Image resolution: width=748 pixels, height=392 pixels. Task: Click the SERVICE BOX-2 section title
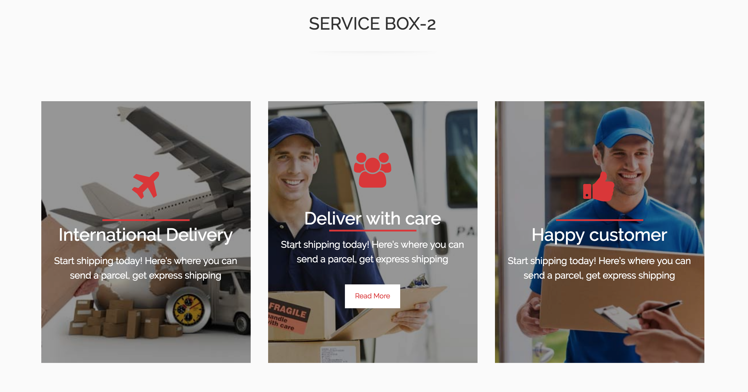pos(372,24)
